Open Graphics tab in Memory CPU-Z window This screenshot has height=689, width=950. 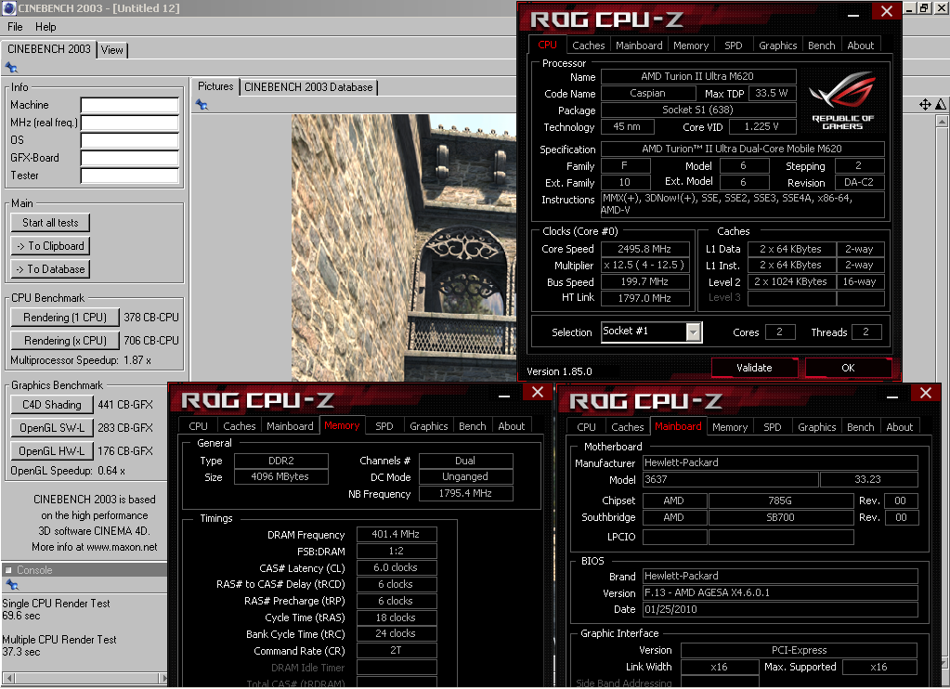pyautogui.click(x=428, y=426)
